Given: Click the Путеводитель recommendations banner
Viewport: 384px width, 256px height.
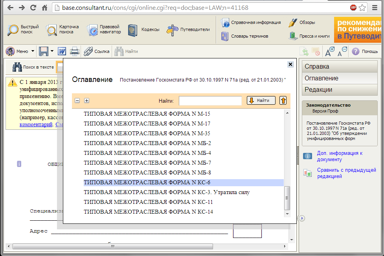Looking at the screenshot, I should tap(358, 30).
